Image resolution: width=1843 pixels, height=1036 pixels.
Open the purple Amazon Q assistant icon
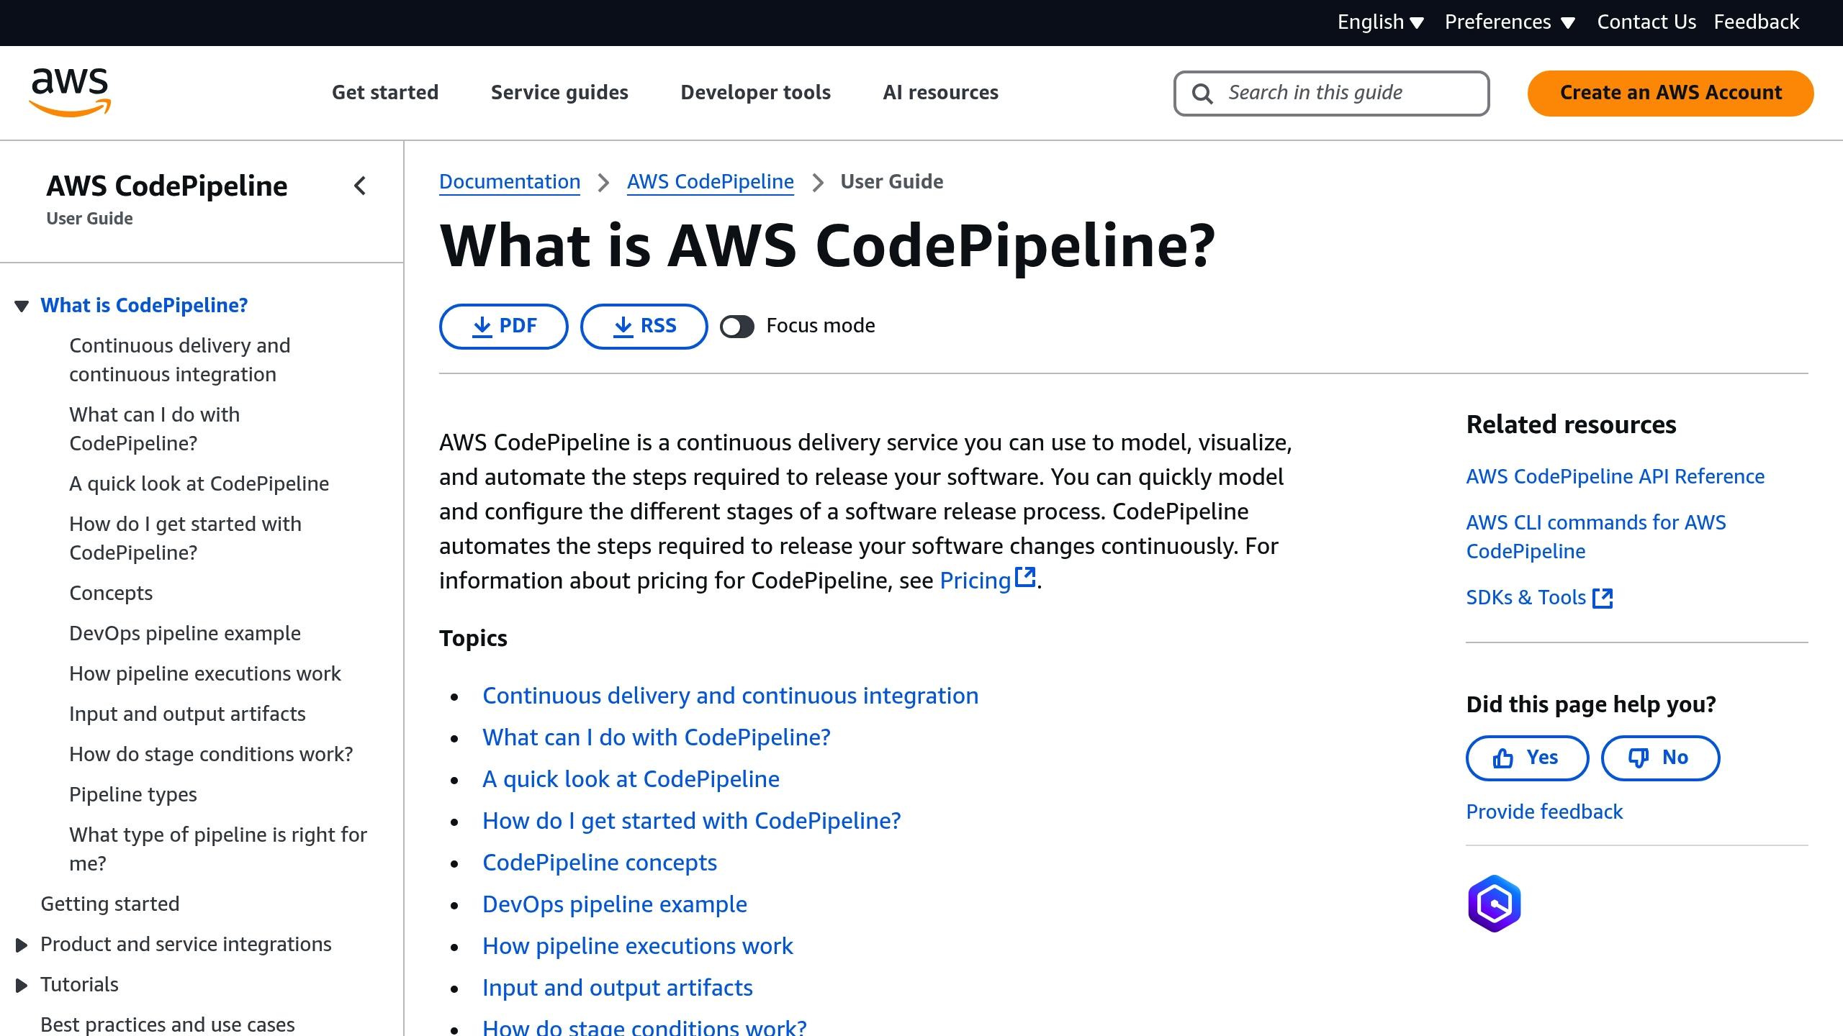[x=1495, y=904]
